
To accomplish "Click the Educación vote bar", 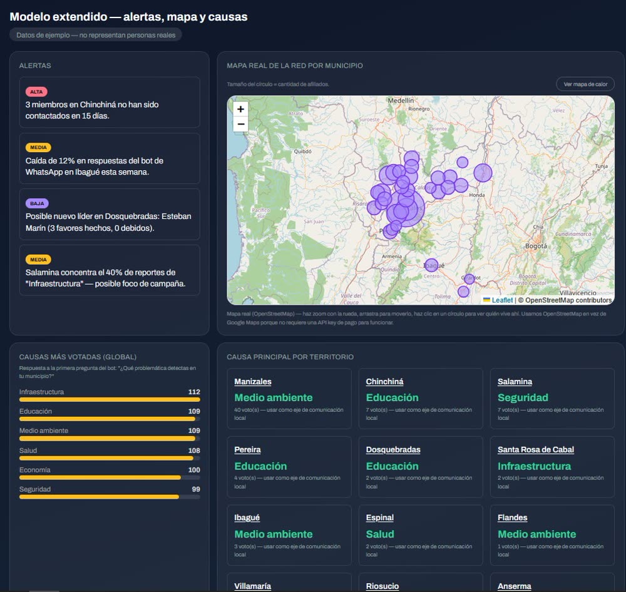I will tap(110, 419).
